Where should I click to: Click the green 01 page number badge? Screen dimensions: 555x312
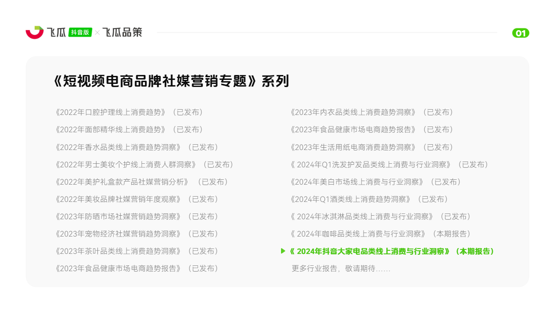pos(520,33)
